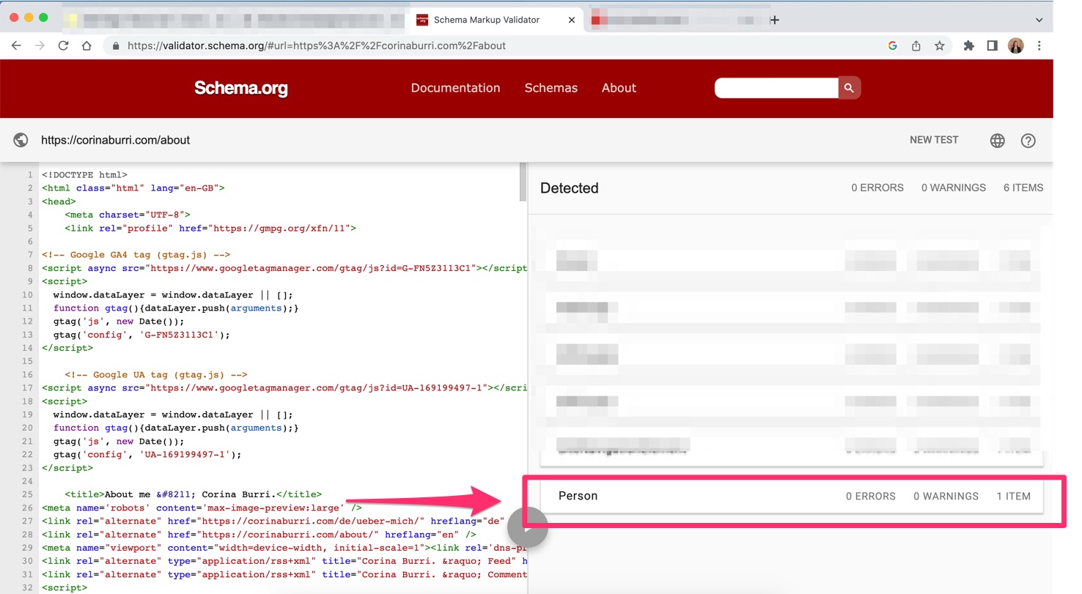Click the Schema.org logo link

(x=241, y=89)
